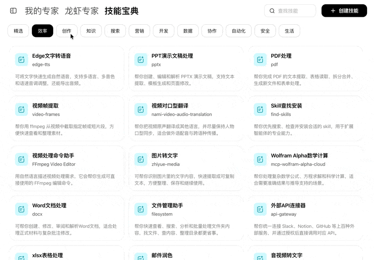Screen dimensions: 374x260
Task: Filter skills by 开发 category
Action: pos(164,31)
